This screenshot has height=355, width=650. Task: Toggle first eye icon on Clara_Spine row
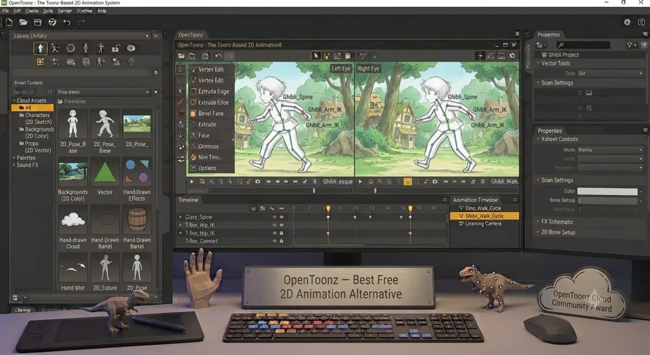click(274, 217)
